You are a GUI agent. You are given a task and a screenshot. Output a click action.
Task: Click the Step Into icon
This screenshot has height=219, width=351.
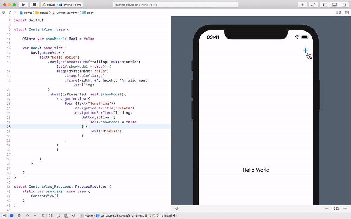pos(35,215)
